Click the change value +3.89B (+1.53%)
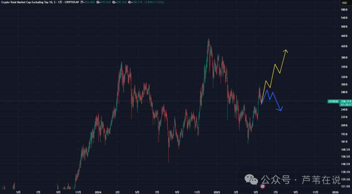This screenshot has width=352, height=194. tap(154, 2)
